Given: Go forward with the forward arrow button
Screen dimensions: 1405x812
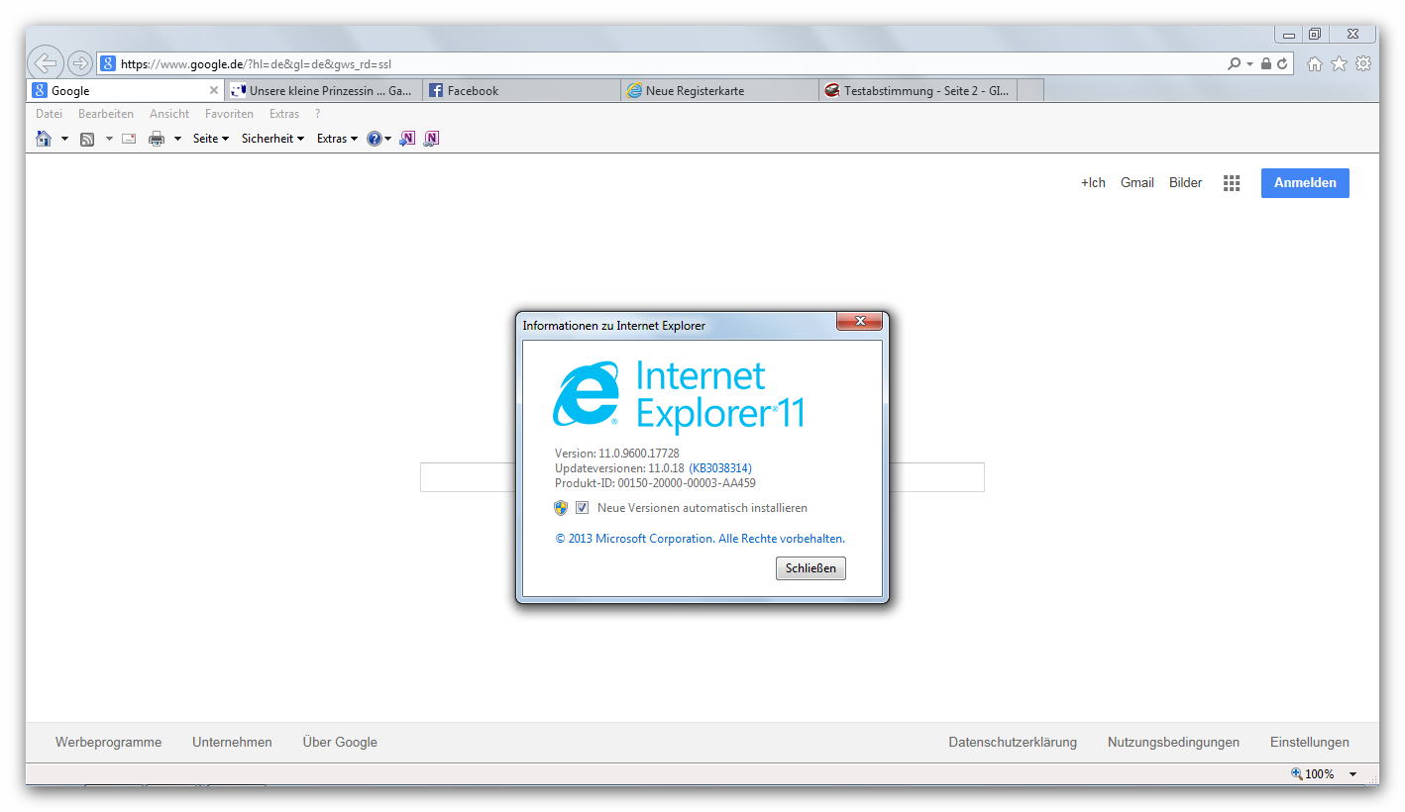Looking at the screenshot, I should tap(80, 63).
